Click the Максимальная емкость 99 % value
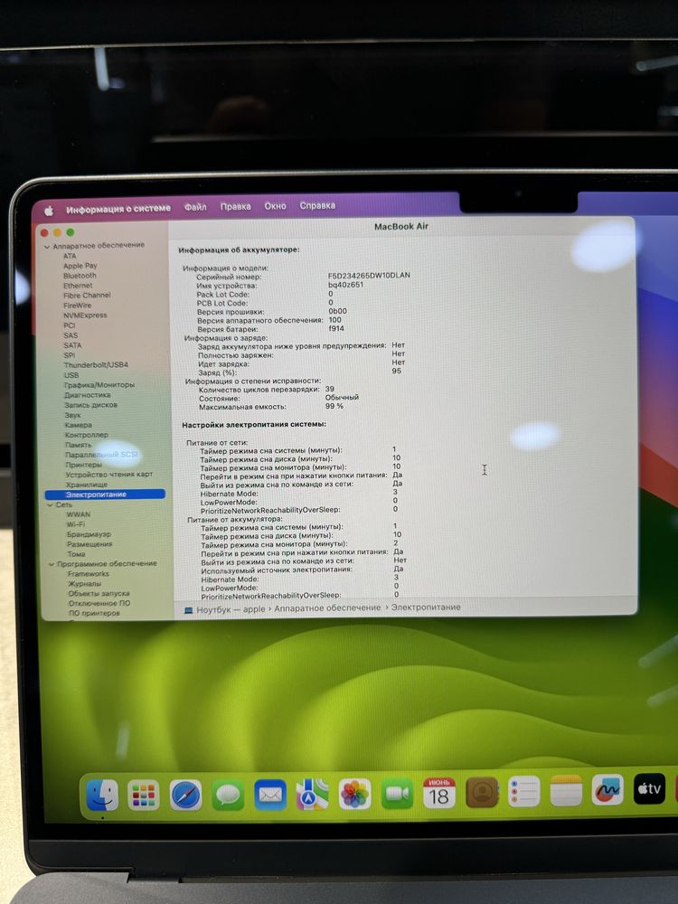This screenshot has height=904, width=678. 334,406
